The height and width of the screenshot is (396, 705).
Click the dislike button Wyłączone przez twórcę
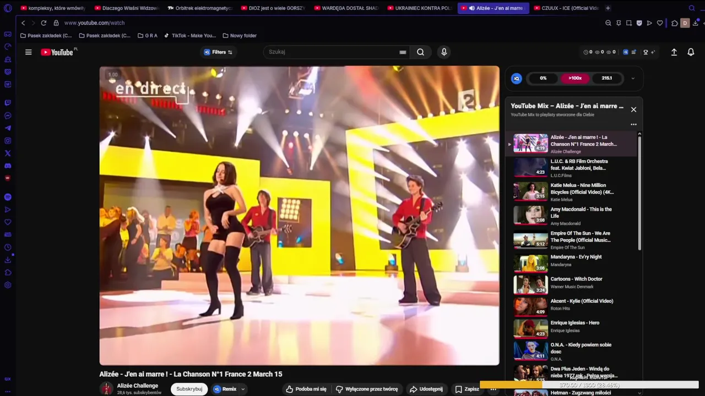click(367, 389)
